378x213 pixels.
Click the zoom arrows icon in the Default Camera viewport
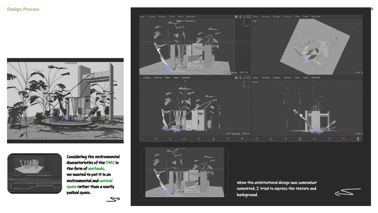click(x=240, y=17)
